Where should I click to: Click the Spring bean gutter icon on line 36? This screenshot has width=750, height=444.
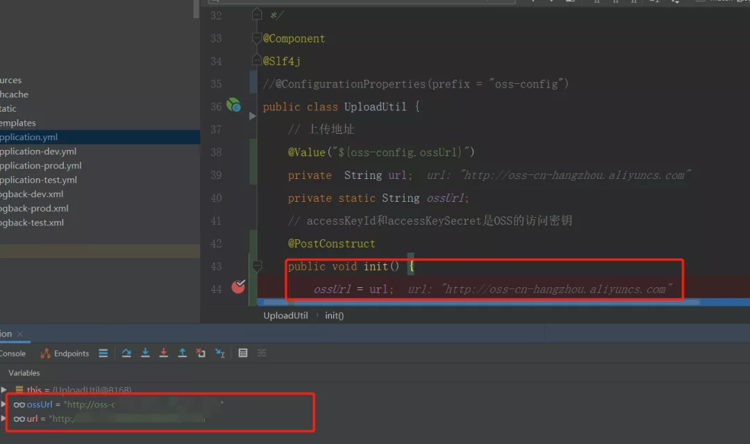tap(233, 105)
